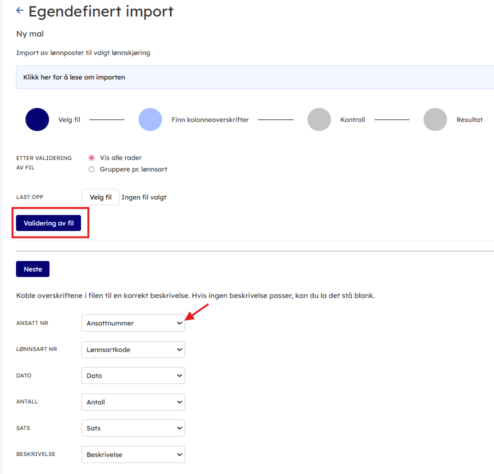Click the Resultat step circle
Viewport: 494px width, 474px height.
(x=435, y=120)
